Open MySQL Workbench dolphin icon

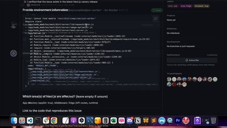click(90, 121)
